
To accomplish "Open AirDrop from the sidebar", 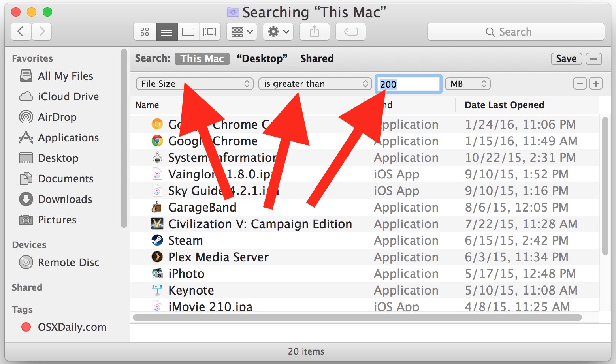I will coord(57,117).
